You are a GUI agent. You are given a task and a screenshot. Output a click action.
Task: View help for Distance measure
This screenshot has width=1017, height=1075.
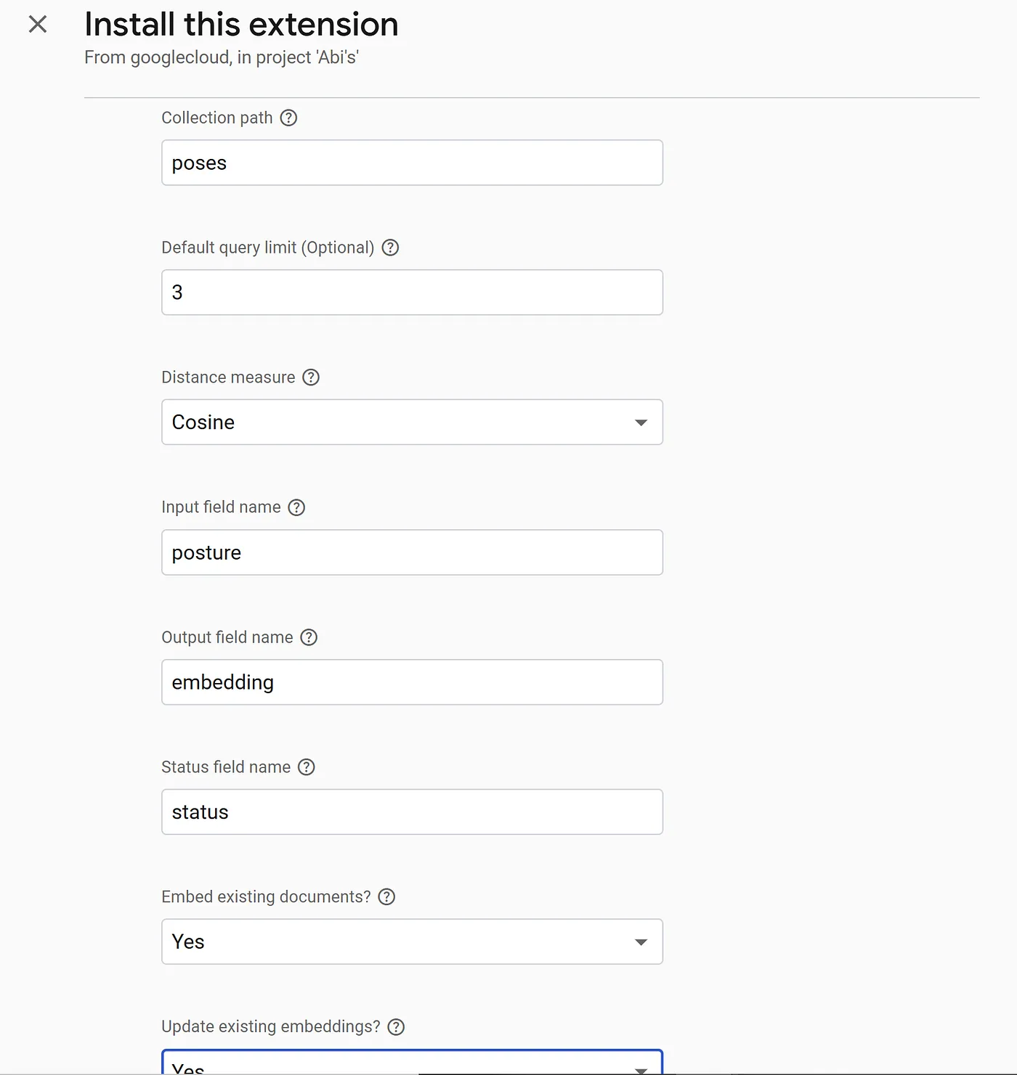[x=311, y=377]
